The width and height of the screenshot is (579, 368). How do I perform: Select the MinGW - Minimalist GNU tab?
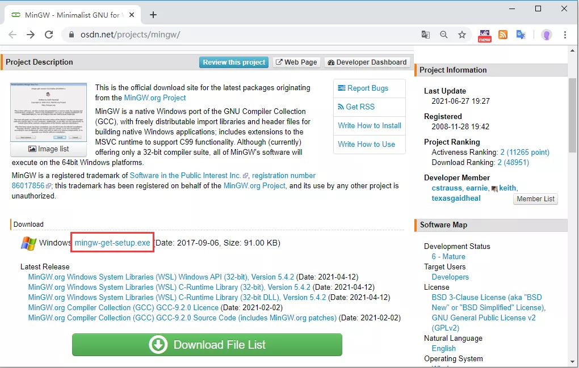[73, 15]
